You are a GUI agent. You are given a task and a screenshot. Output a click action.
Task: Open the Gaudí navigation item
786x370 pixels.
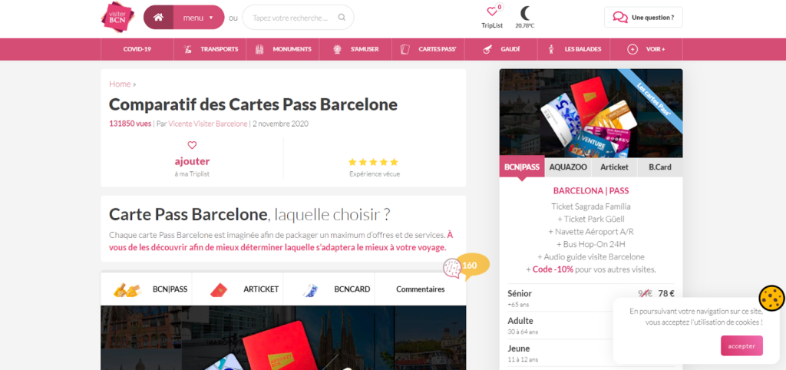click(x=500, y=49)
